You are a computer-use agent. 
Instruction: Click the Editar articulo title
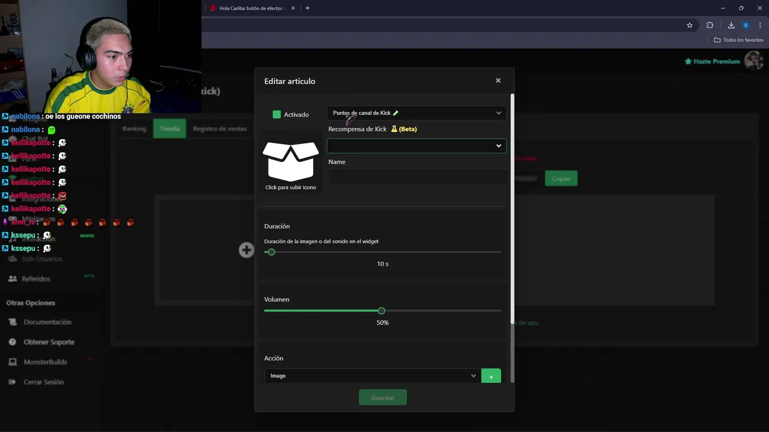pyautogui.click(x=290, y=81)
